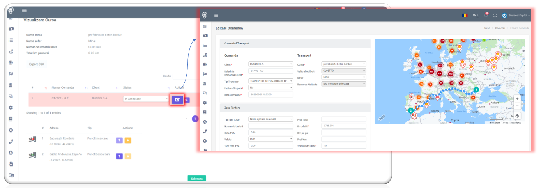Zoom in on the map with plus

517,99
